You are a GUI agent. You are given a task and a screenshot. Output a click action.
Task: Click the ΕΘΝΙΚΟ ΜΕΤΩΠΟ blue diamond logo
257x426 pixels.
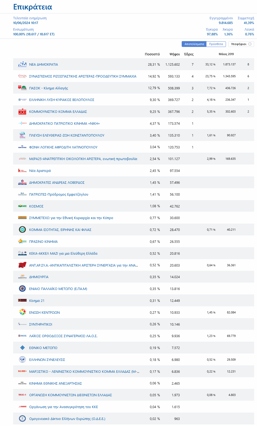pos(22,348)
